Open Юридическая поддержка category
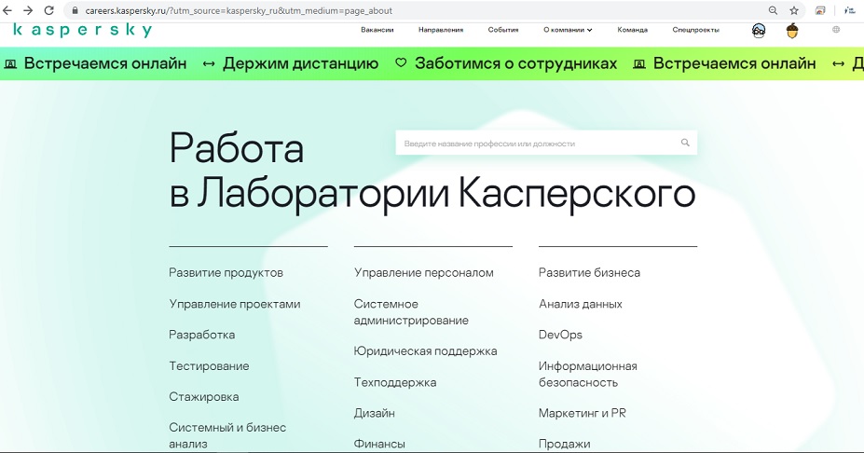 (425, 351)
